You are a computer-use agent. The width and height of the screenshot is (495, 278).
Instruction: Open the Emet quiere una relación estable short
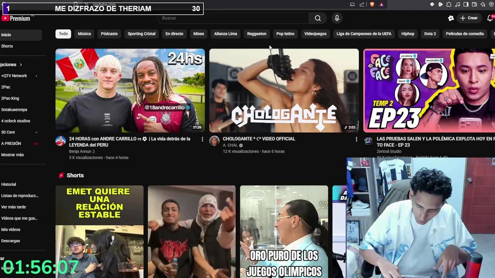tap(99, 232)
